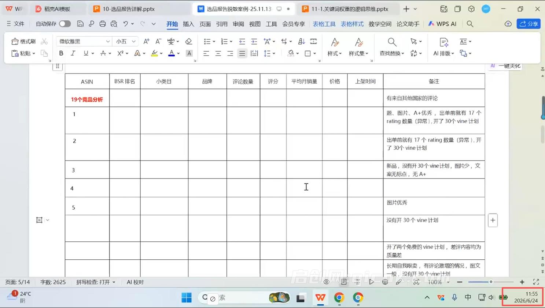Open the 表格工具 ribbon tab
The image size is (545, 308).
pyautogui.click(x=324, y=24)
